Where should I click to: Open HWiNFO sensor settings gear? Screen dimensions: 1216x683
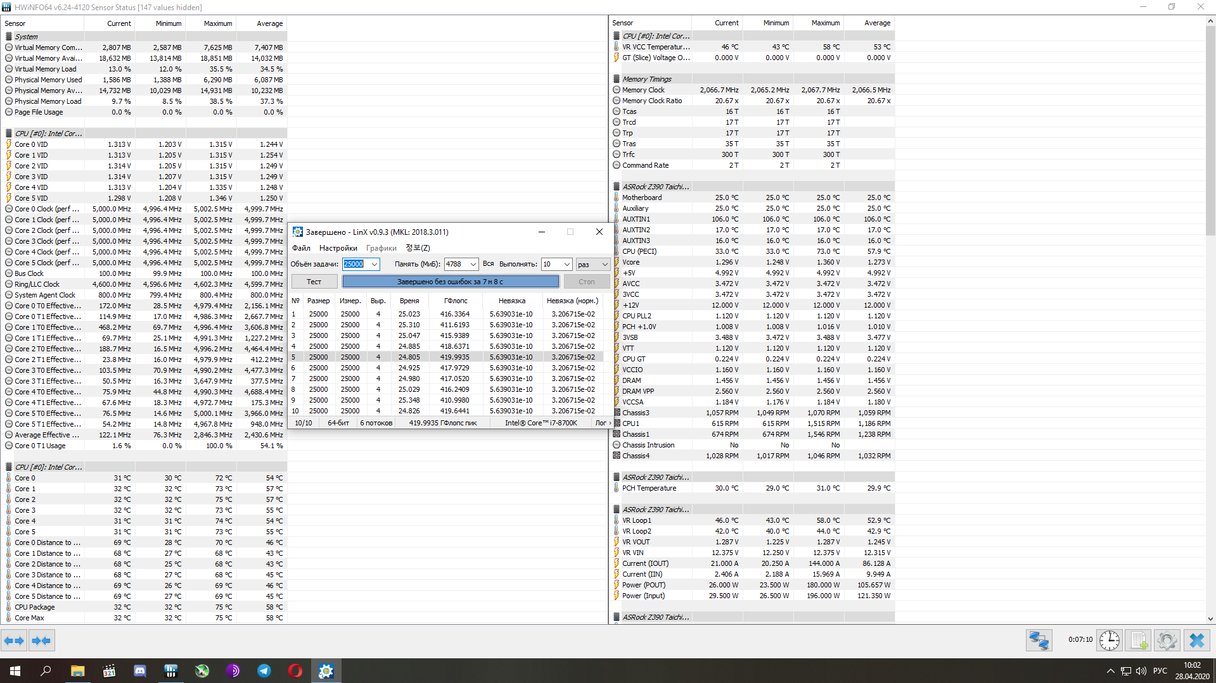point(1167,641)
